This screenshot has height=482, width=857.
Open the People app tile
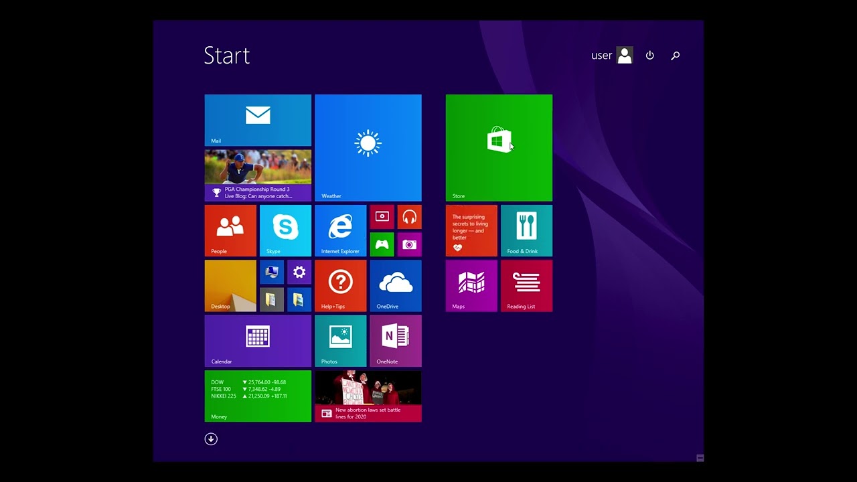[x=230, y=230]
